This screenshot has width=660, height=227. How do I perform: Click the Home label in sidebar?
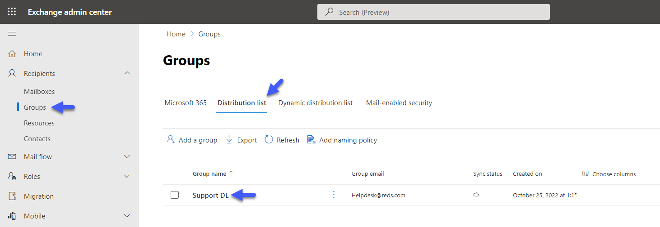33,53
